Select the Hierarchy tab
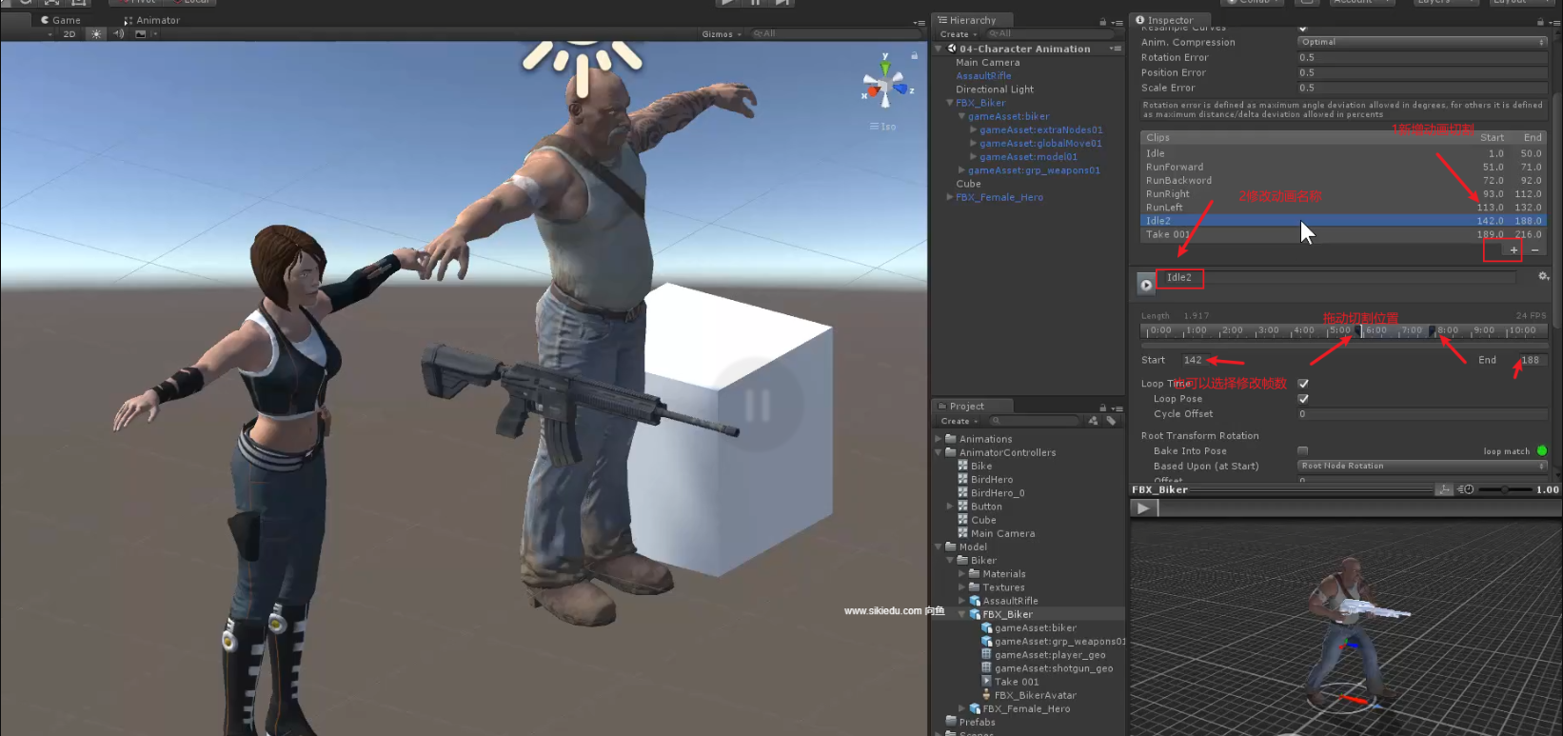The width and height of the screenshot is (1563, 736). [x=972, y=20]
